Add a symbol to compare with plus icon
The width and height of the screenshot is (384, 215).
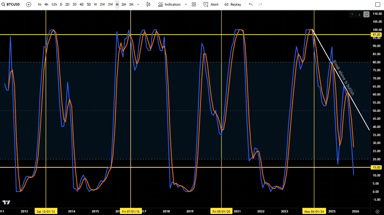click(x=29, y=4)
